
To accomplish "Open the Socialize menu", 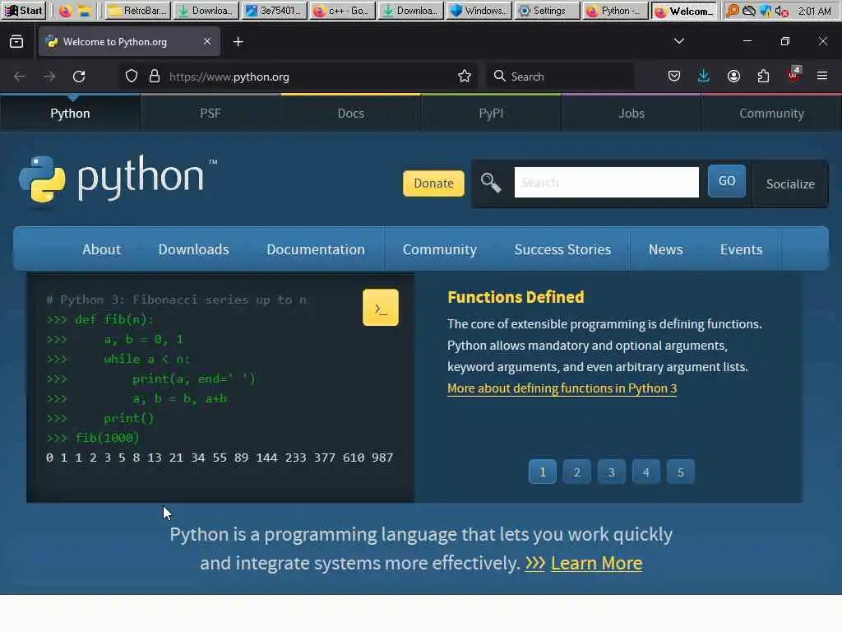I will [x=790, y=184].
